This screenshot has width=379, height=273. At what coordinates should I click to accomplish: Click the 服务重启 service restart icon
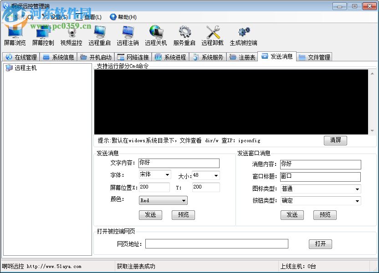184,35
